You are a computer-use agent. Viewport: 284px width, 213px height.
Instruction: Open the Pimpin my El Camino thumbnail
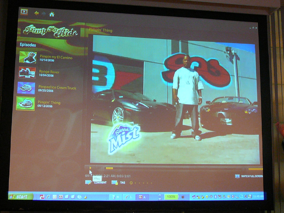(x=28, y=58)
